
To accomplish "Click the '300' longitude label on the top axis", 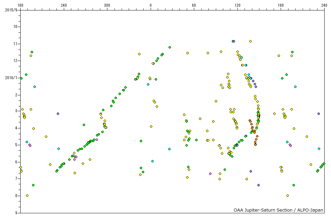I will tap(107, 5).
